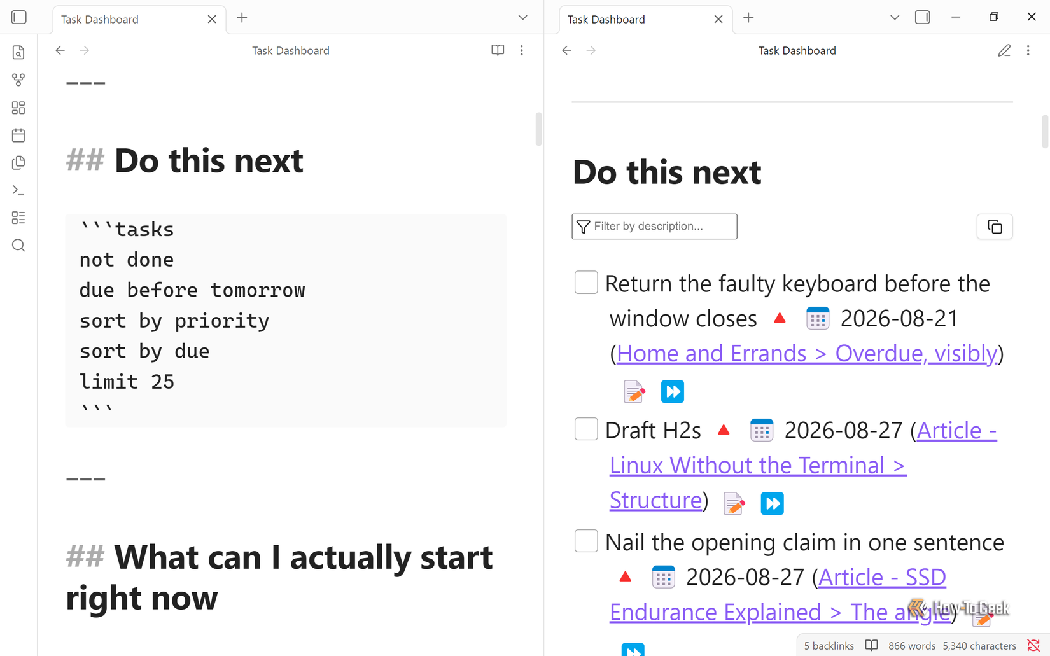Click the reading-mode book icon in status bar
This screenshot has height=656, width=1050.
(872, 645)
